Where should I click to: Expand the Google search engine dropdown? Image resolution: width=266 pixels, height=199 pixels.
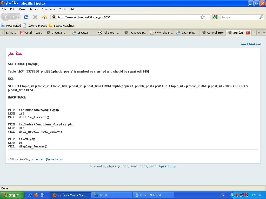click(x=216, y=17)
